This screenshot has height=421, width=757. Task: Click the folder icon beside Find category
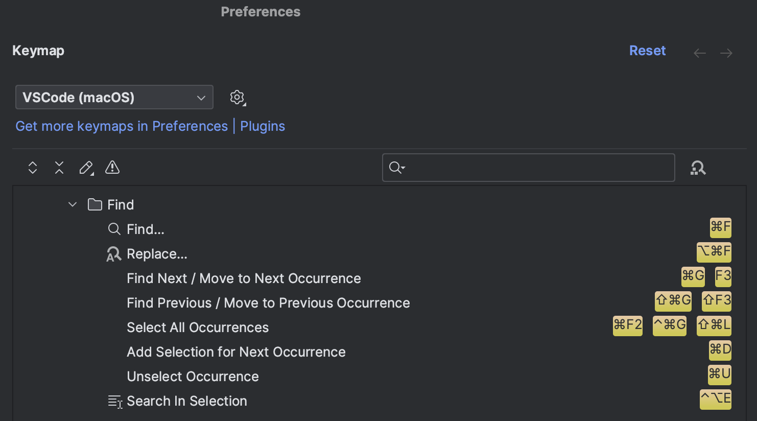94,204
